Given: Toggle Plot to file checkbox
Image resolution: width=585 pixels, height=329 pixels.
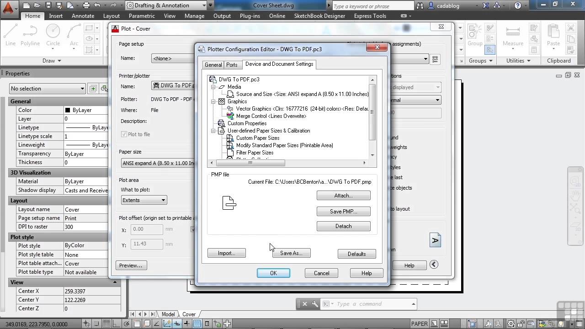Looking at the screenshot, I should pyautogui.click(x=124, y=134).
